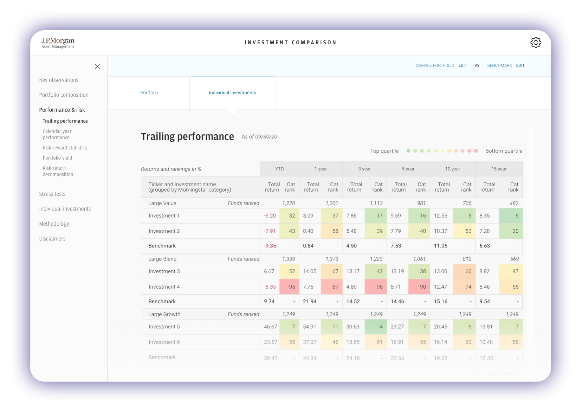The height and width of the screenshot is (412, 582).
Task: Switch to the Portfolio tab
Action: tap(149, 93)
